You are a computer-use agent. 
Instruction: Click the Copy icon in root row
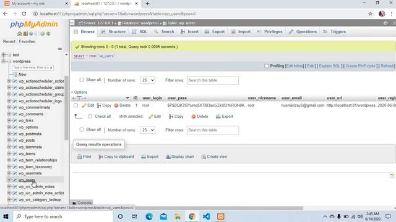pyautogui.click(x=99, y=105)
